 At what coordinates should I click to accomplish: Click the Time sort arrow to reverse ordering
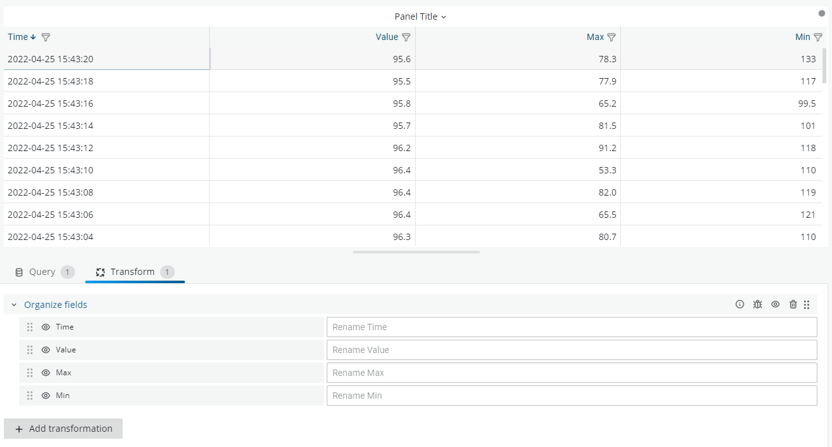coord(32,37)
